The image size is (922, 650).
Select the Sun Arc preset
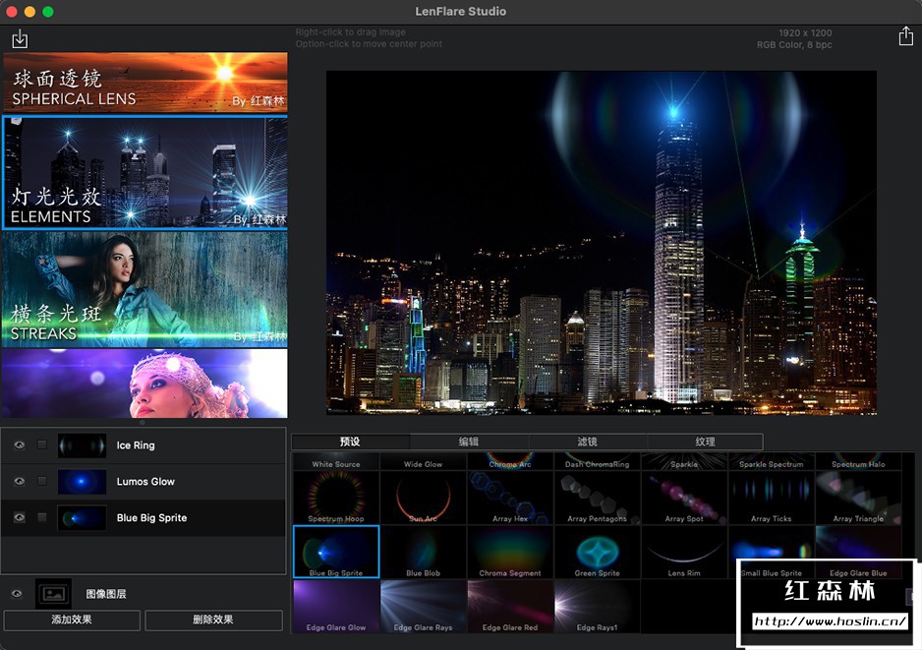pyautogui.click(x=423, y=499)
